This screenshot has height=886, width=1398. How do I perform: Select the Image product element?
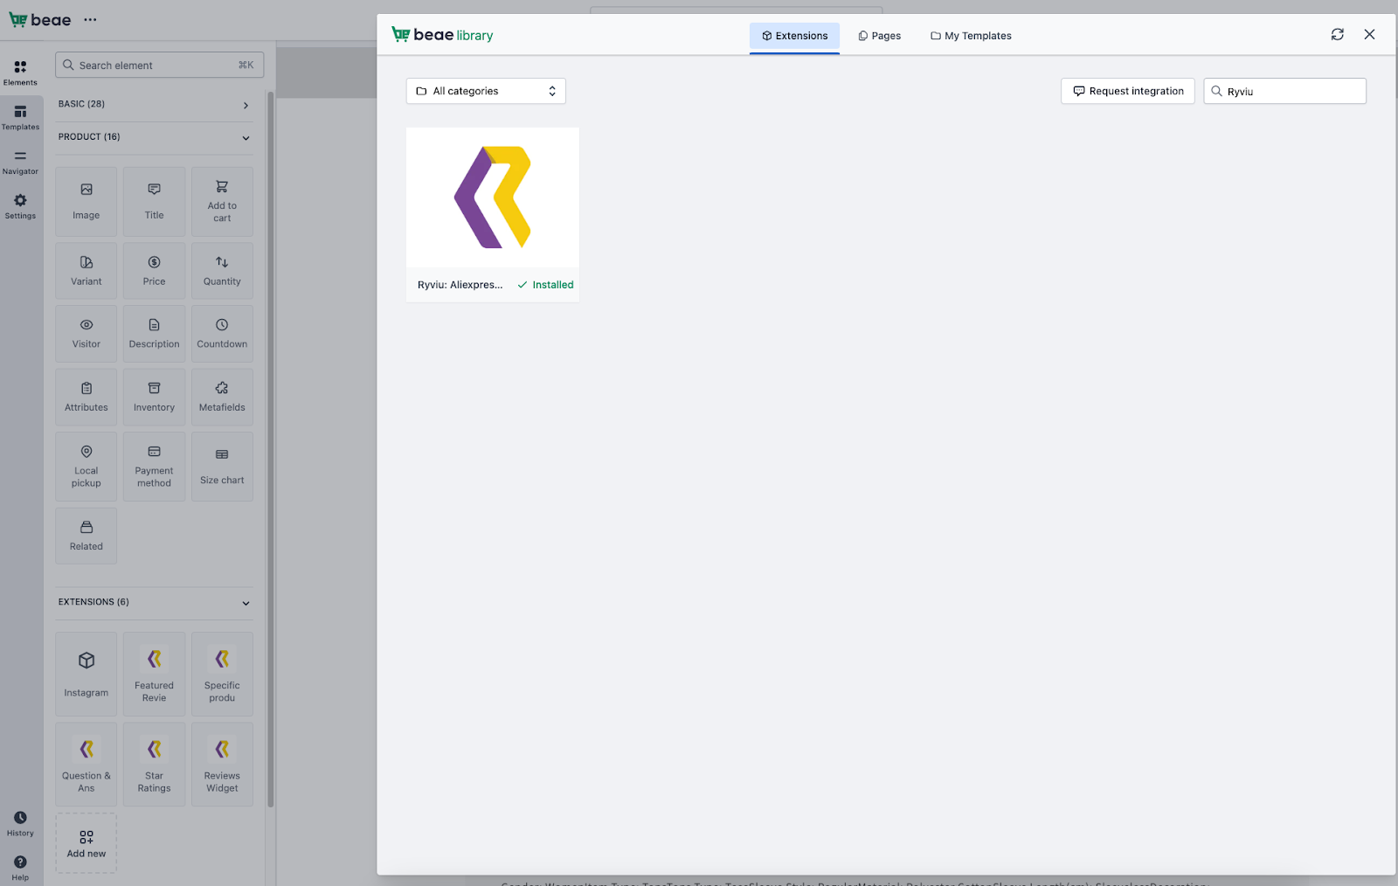tap(87, 202)
